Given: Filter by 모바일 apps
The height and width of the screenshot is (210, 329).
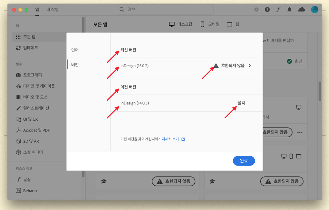Looking at the screenshot, I should [x=210, y=24].
